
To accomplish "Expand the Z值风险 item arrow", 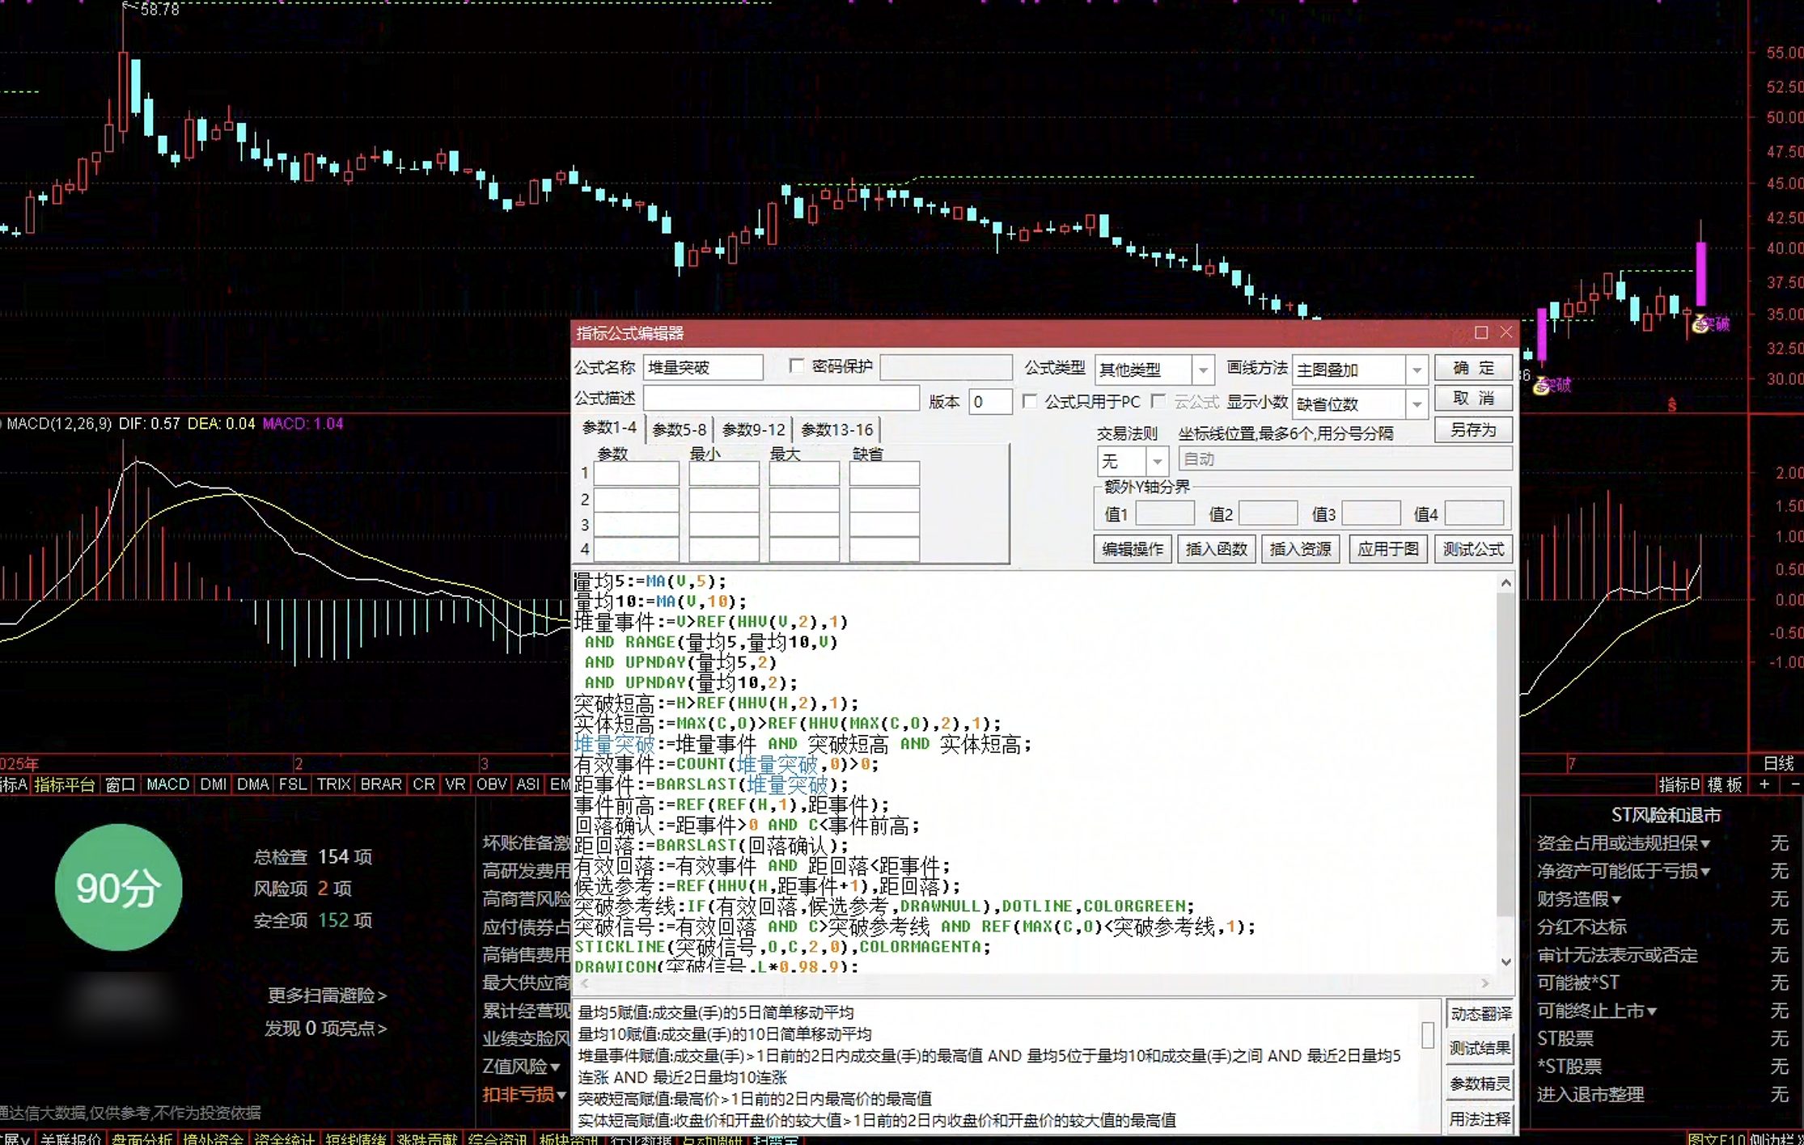I will [555, 1067].
